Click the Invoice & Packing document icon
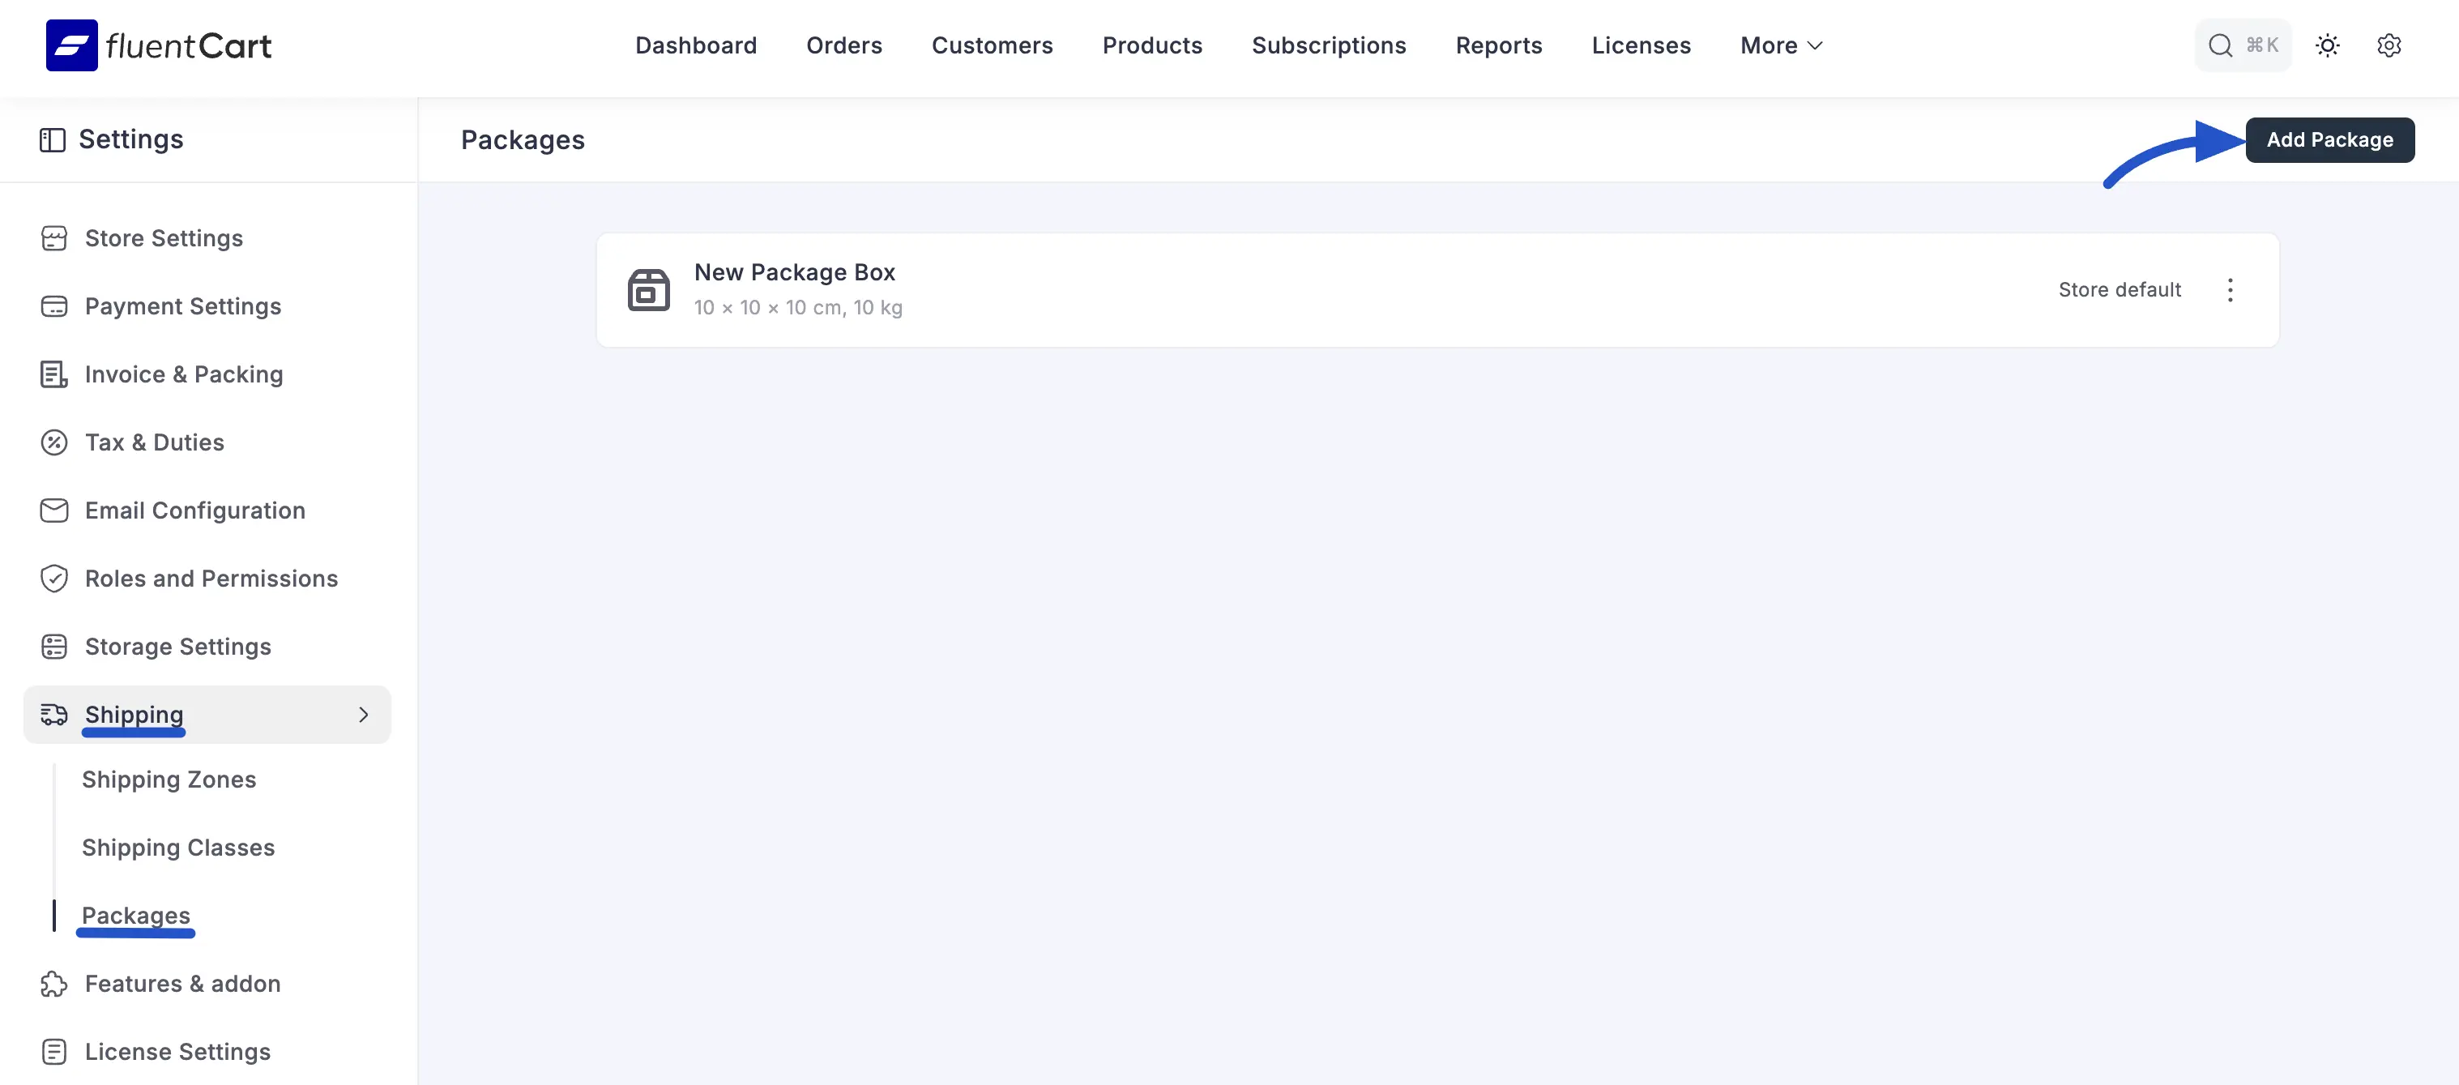Viewport: 2459px width, 1085px height. (54, 374)
